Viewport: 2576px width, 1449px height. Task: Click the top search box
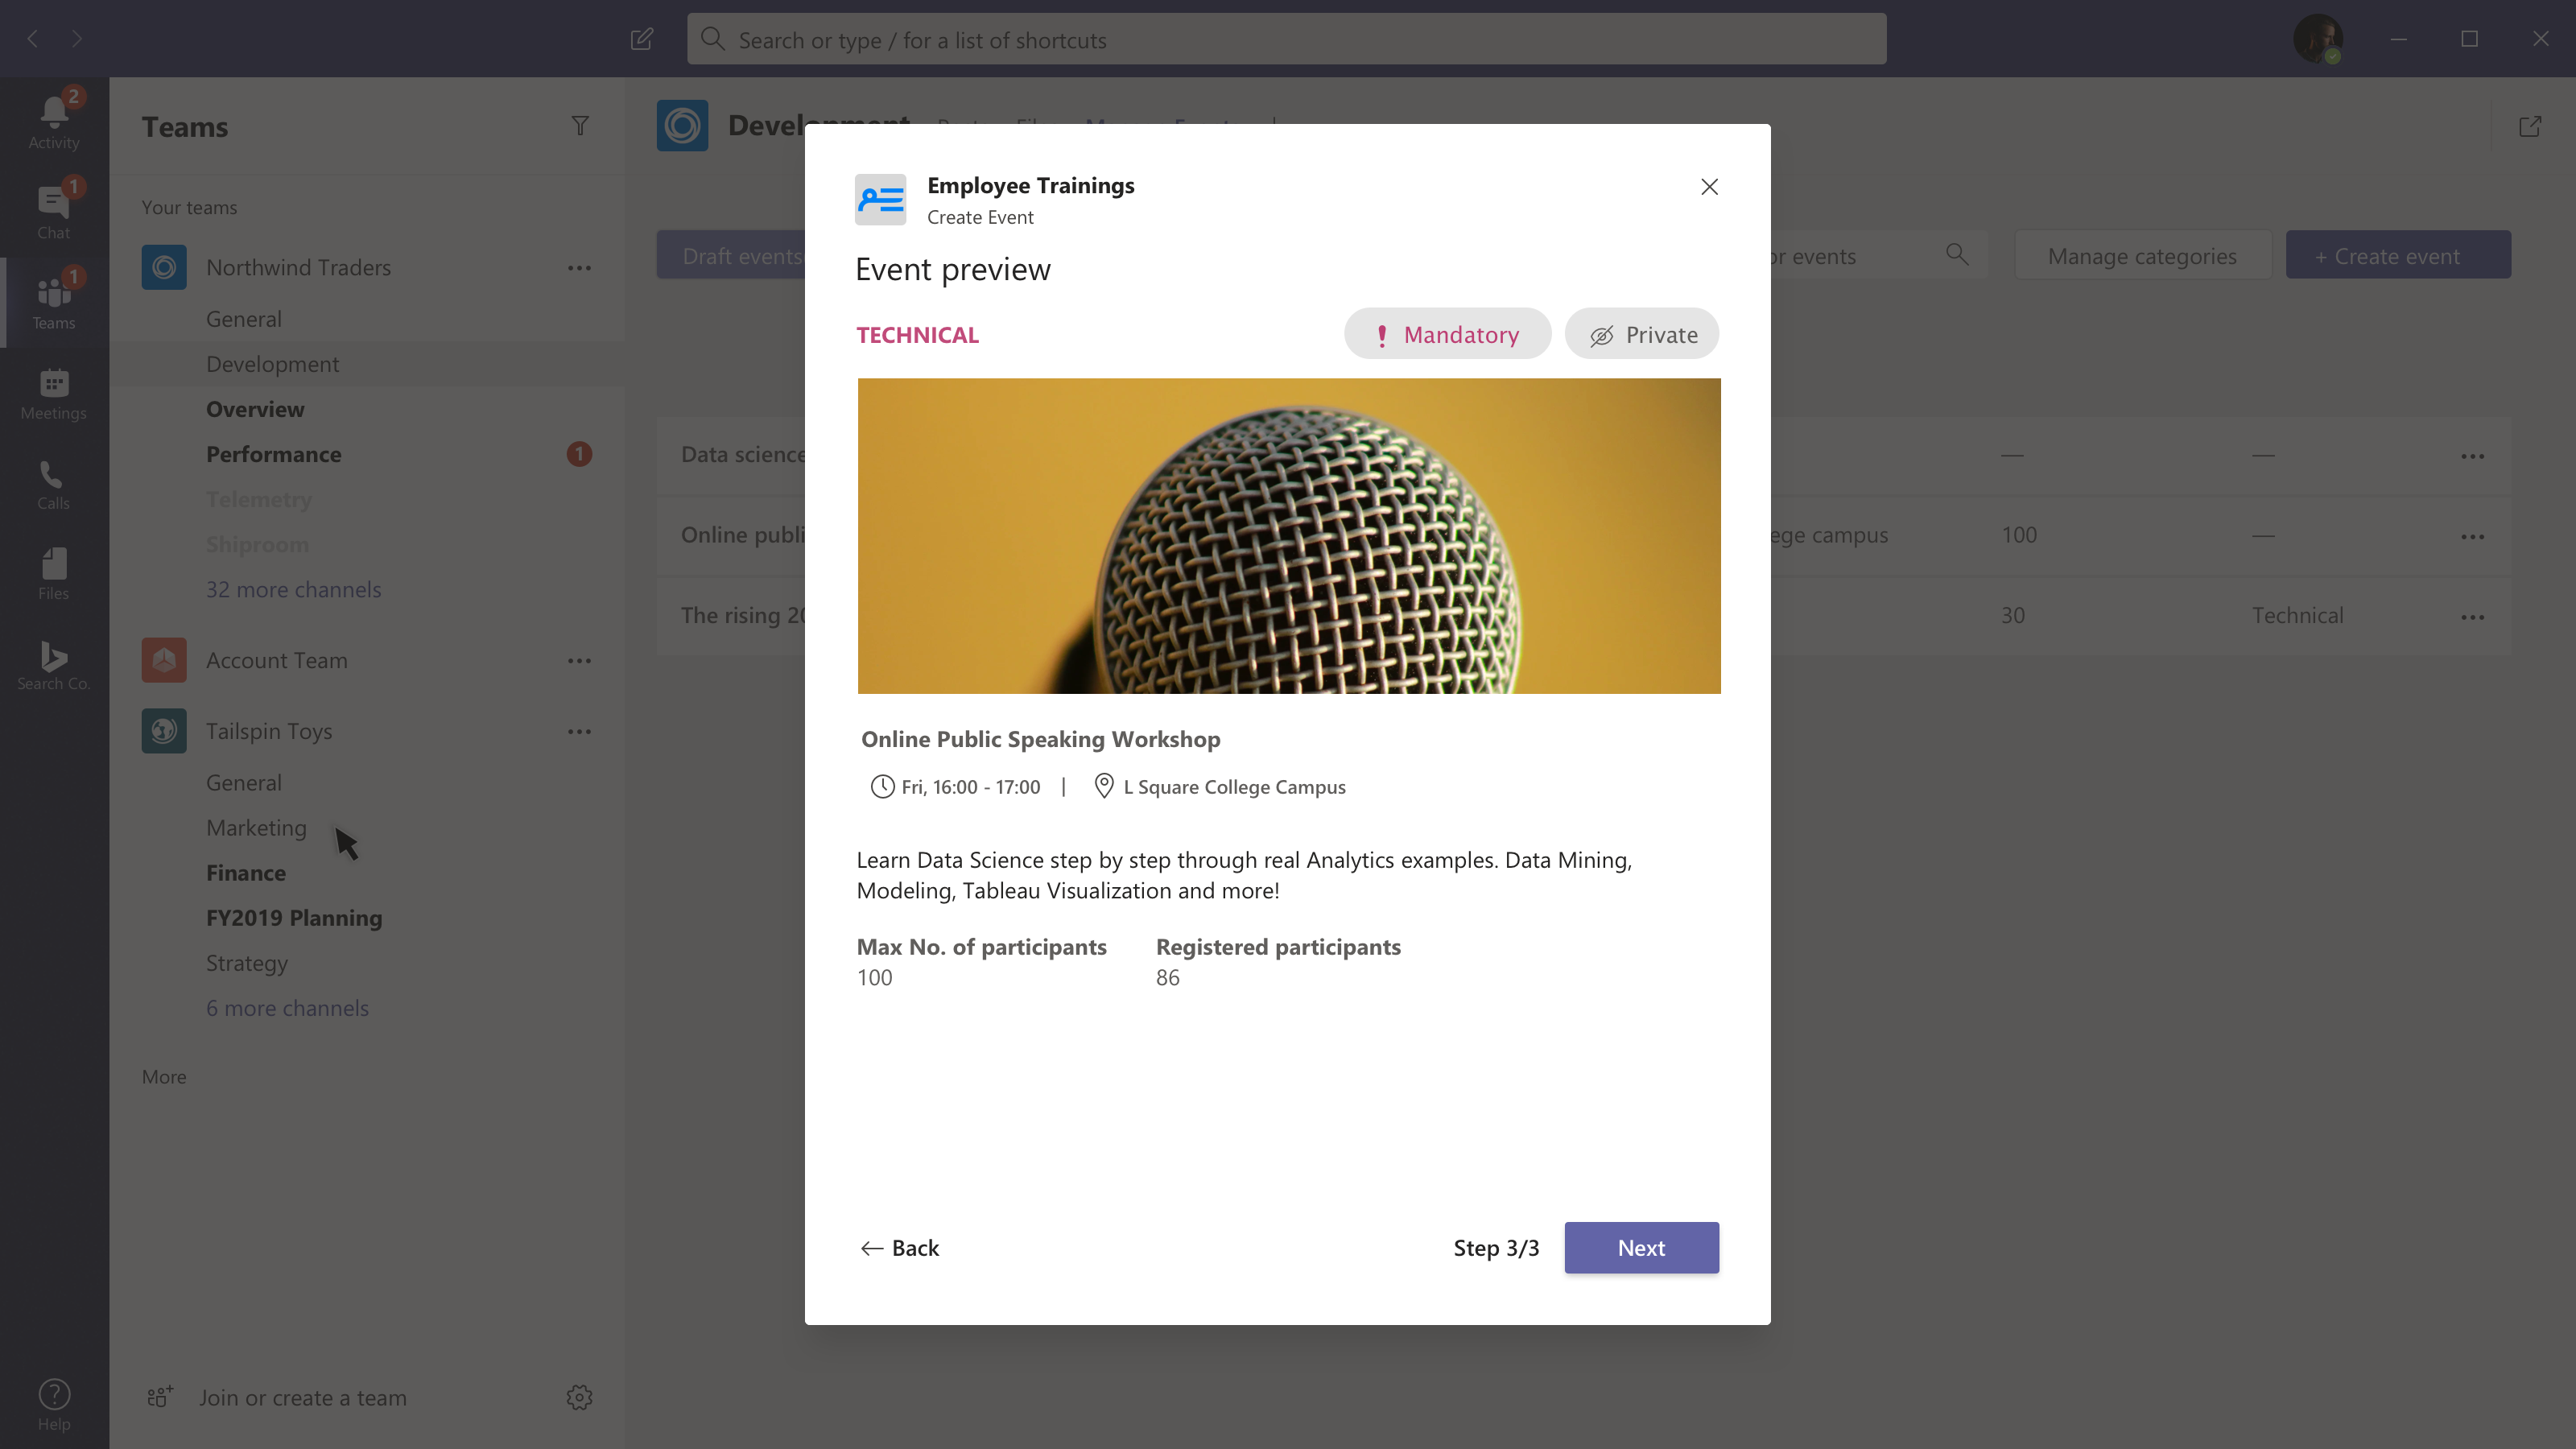(1286, 40)
